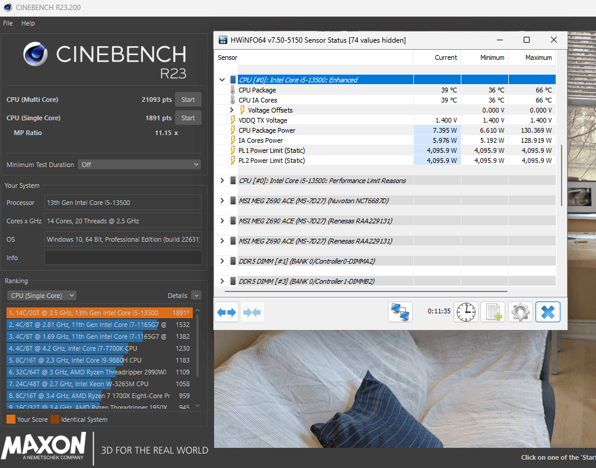Click the Current column header
Viewport: 596px width, 468px height.
pos(446,57)
